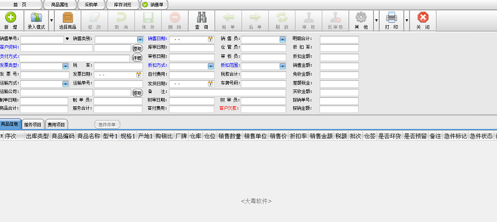This screenshot has width=497, height=222.
Task: Expand the 销售类别 dropdown
Action: tap(140, 39)
